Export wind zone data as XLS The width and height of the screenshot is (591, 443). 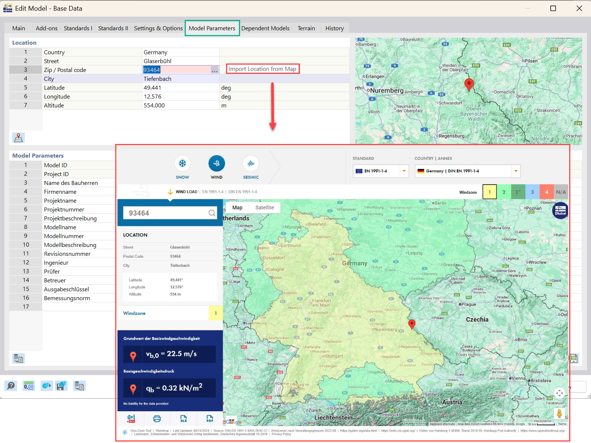(x=184, y=419)
